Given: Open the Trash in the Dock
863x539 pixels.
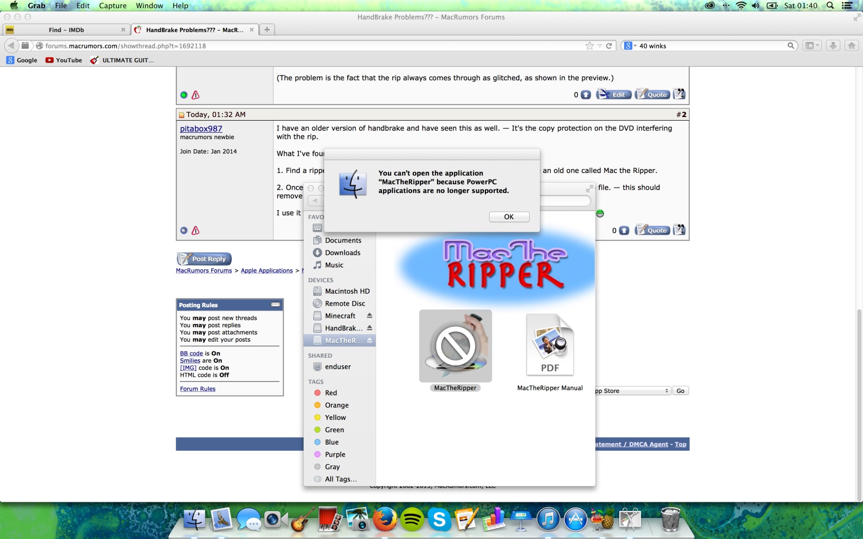Looking at the screenshot, I should 670,520.
